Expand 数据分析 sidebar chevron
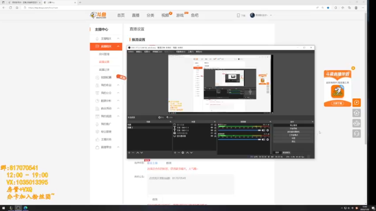 pos(118,101)
